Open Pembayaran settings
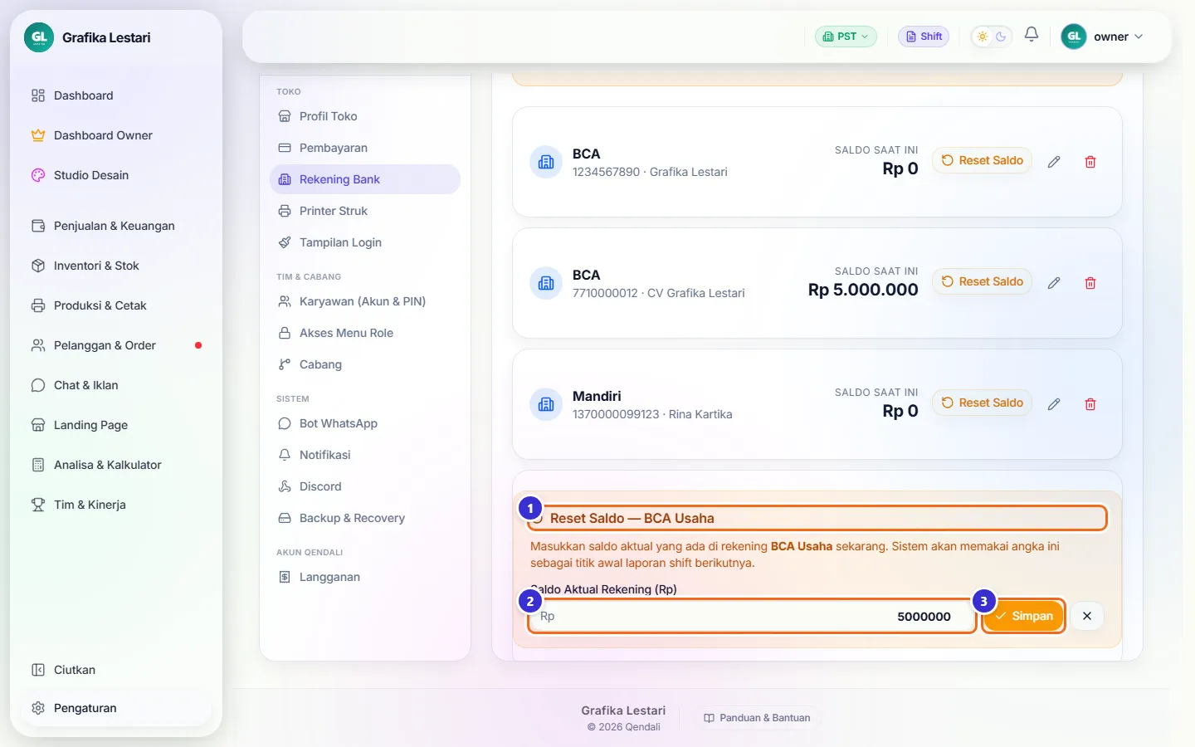The image size is (1195, 747). coord(365,148)
